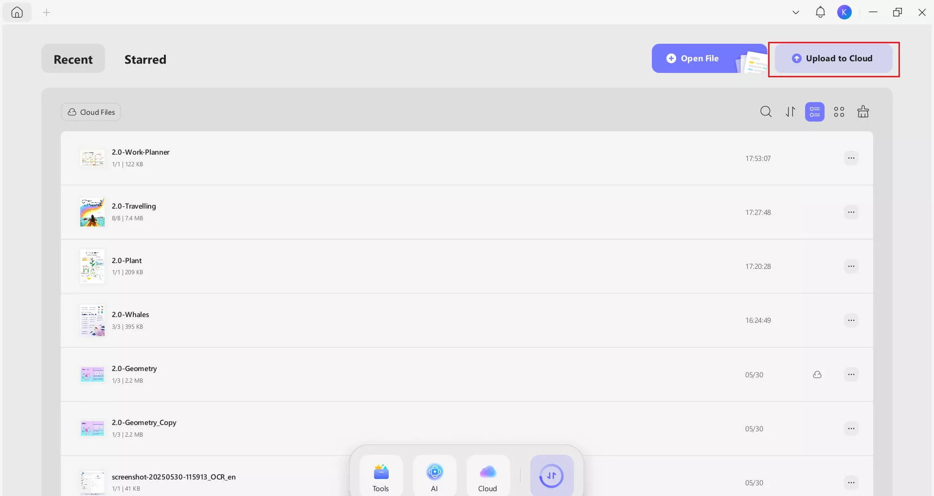This screenshot has width=934, height=496.
Task: Open the sort order control
Action: pyautogui.click(x=790, y=111)
